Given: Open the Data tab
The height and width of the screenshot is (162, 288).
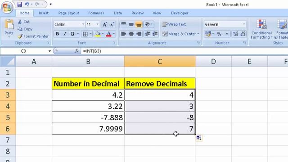Looking at the screenshot, I should tap(118, 13).
